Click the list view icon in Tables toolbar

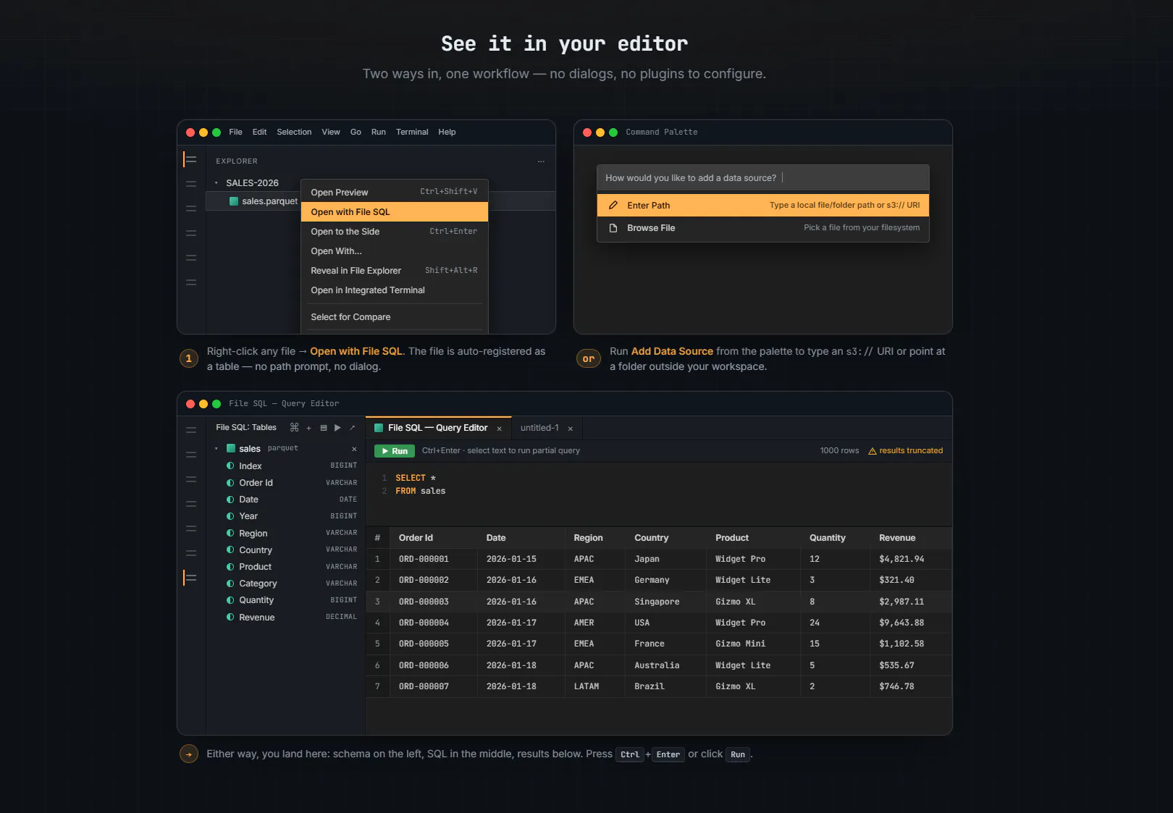click(x=324, y=428)
